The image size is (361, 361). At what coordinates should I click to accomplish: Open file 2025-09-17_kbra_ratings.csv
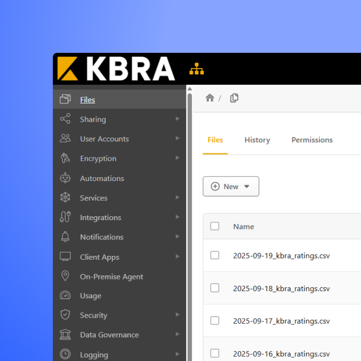tap(281, 321)
